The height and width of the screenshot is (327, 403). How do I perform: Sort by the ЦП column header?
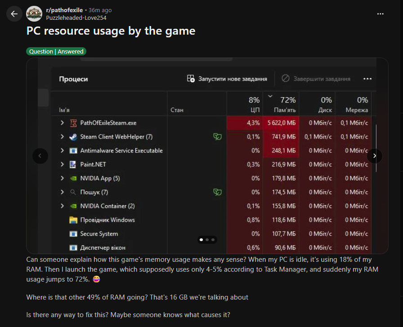255,110
